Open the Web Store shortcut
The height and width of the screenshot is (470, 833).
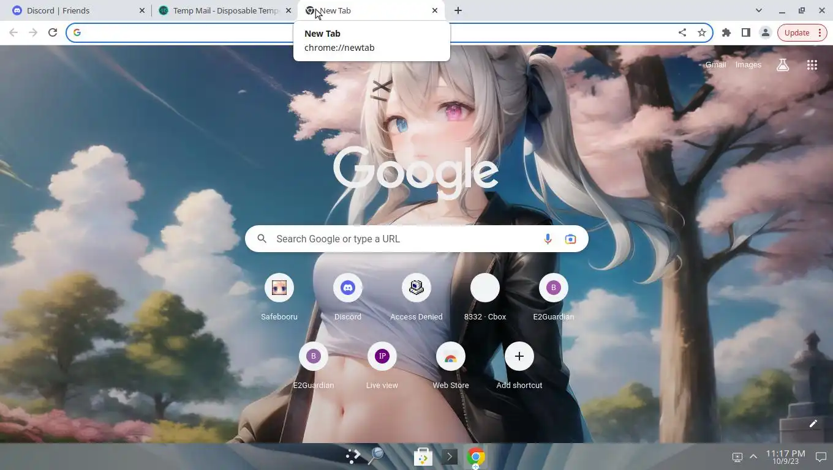tap(451, 366)
